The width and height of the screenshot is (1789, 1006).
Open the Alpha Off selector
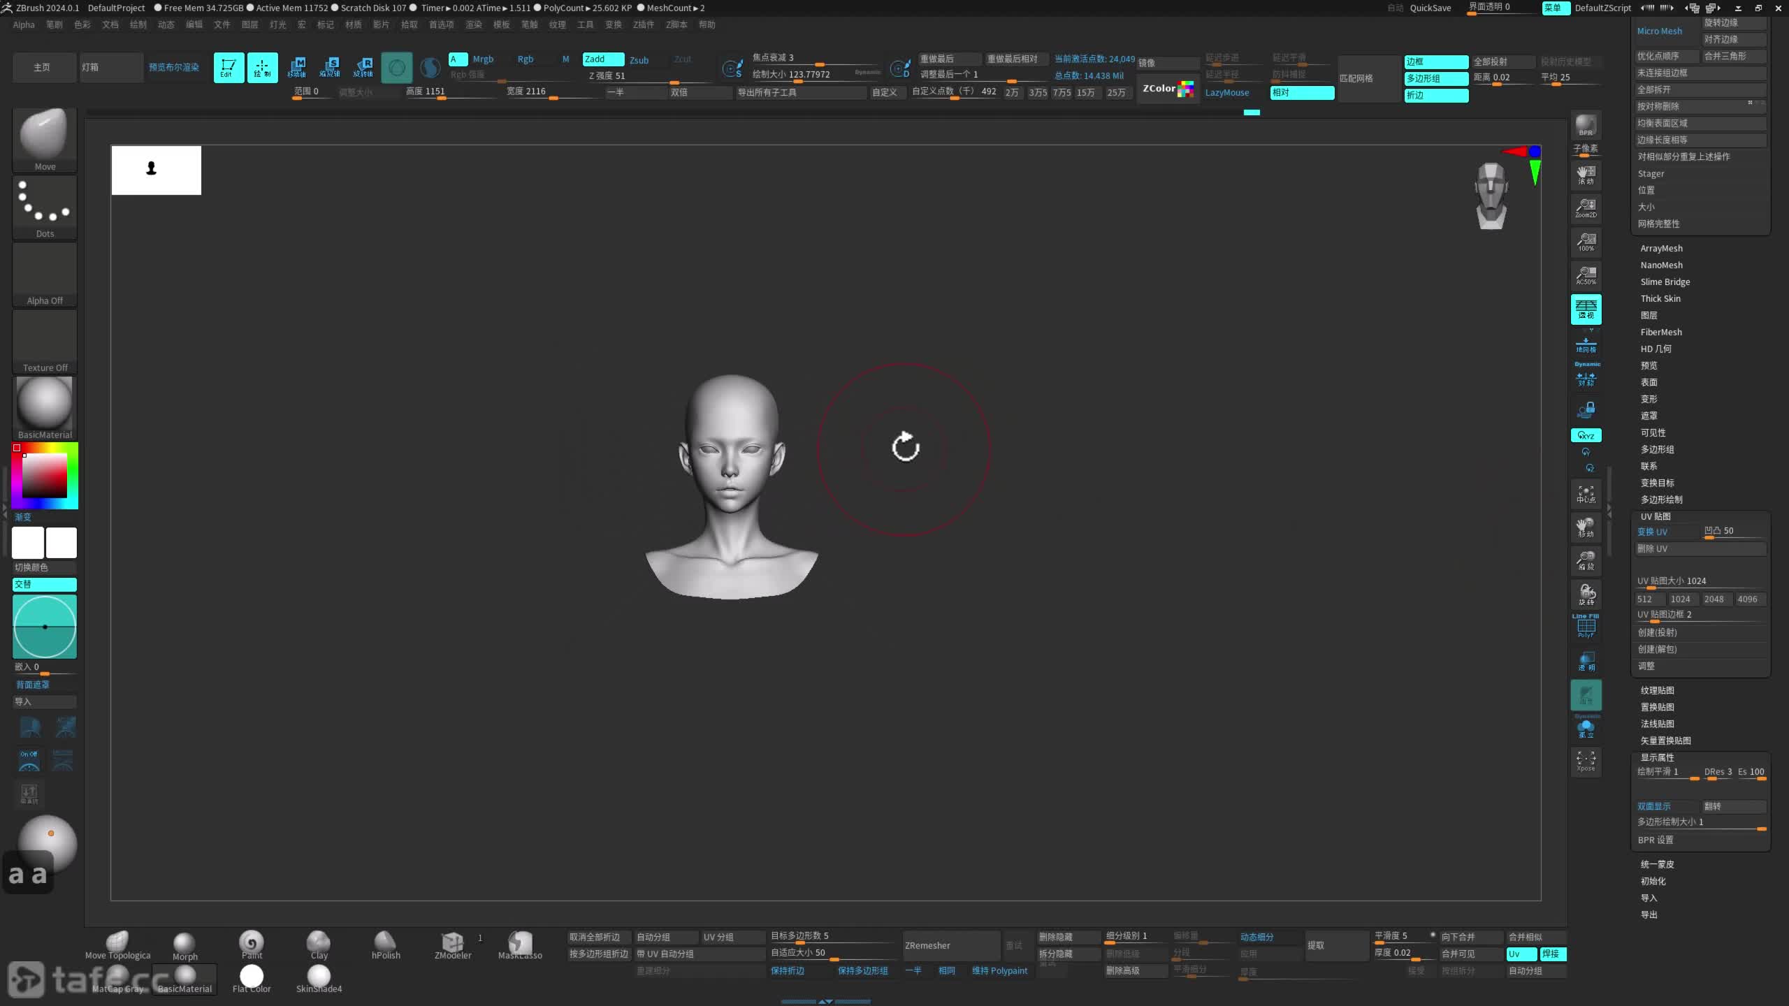pos(45,274)
